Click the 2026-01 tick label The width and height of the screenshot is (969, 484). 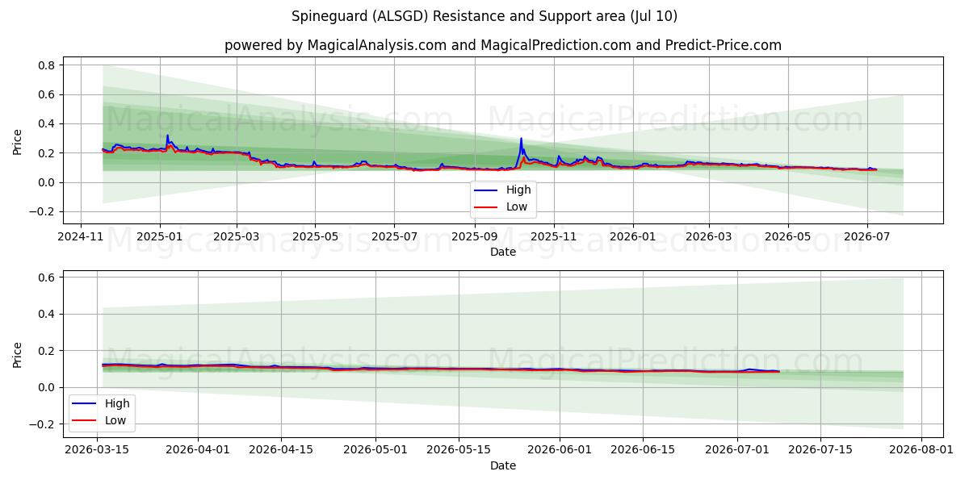pos(632,237)
